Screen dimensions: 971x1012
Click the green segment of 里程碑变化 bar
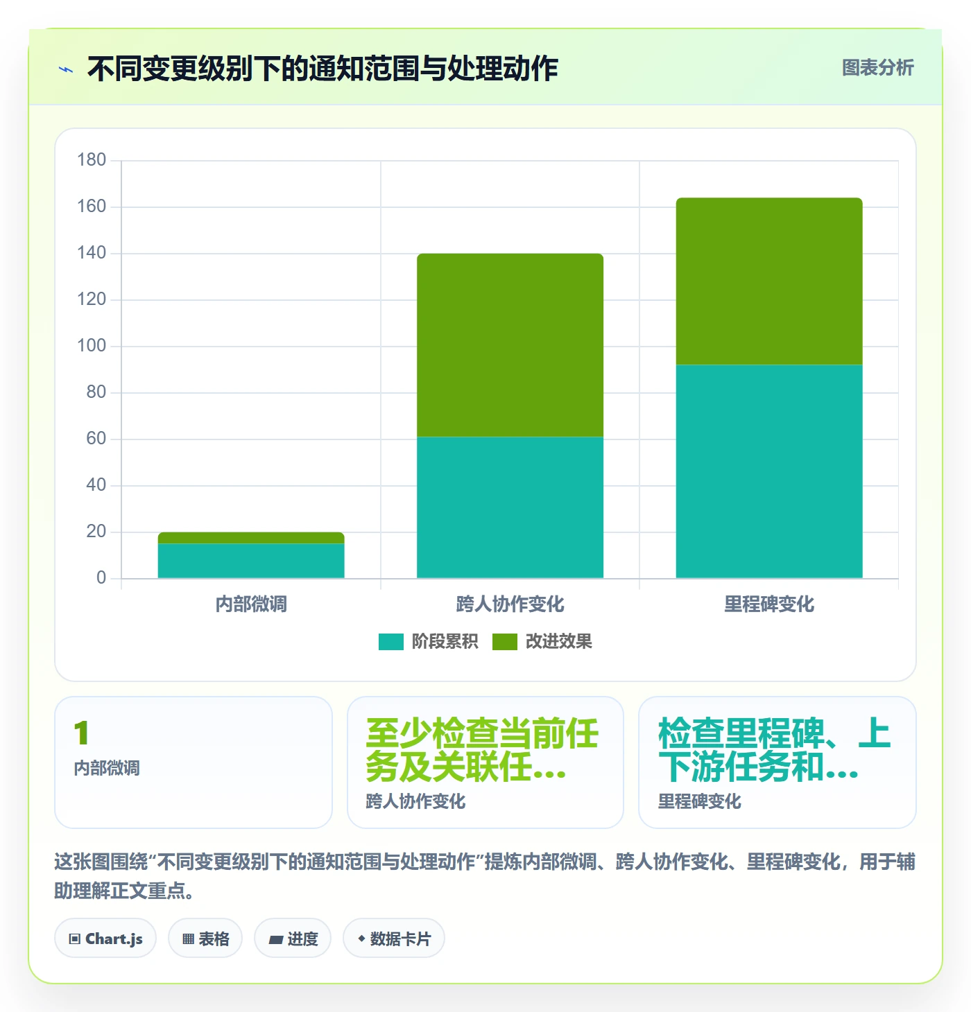click(x=769, y=281)
